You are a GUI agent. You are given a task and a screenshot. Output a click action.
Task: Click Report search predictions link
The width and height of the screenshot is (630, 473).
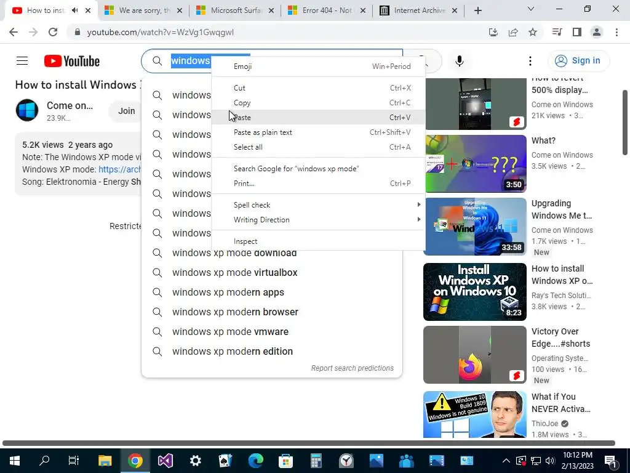coord(353,368)
